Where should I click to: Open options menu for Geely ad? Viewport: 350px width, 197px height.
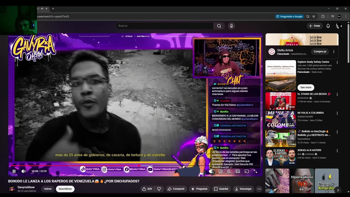coord(337,62)
